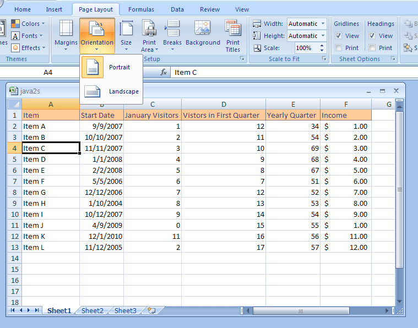Switch to the Sheet2 worksheet tab
This screenshot has height=328, width=418.
(x=92, y=311)
